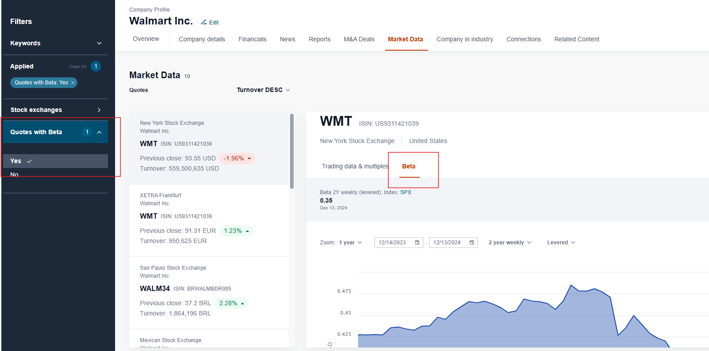Switch to Trading data & multiples tab
Image resolution: width=709 pixels, height=351 pixels.
(355, 166)
